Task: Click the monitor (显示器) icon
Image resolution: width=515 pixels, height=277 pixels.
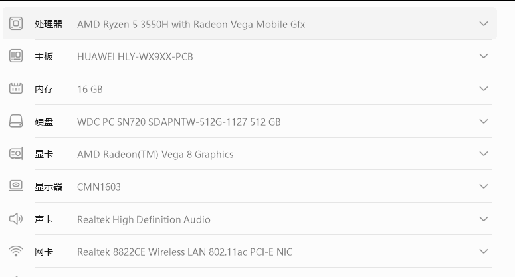Action: click(x=16, y=187)
